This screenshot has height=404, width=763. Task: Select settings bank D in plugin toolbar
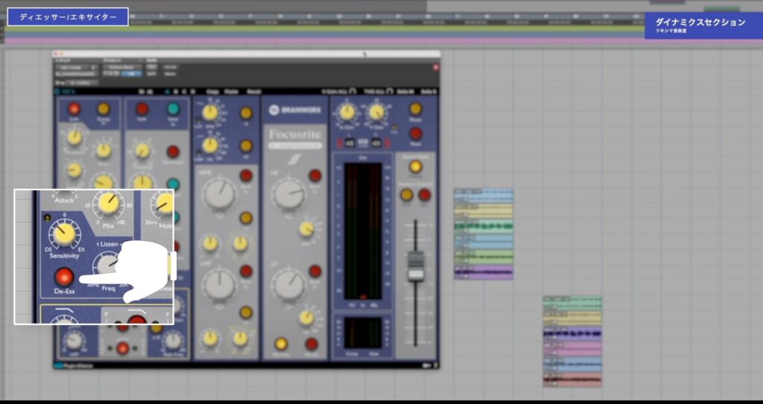coord(193,92)
